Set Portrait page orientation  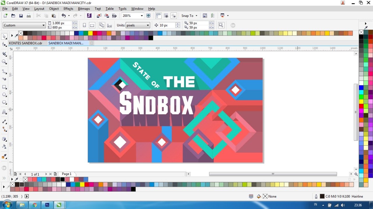[85, 25]
